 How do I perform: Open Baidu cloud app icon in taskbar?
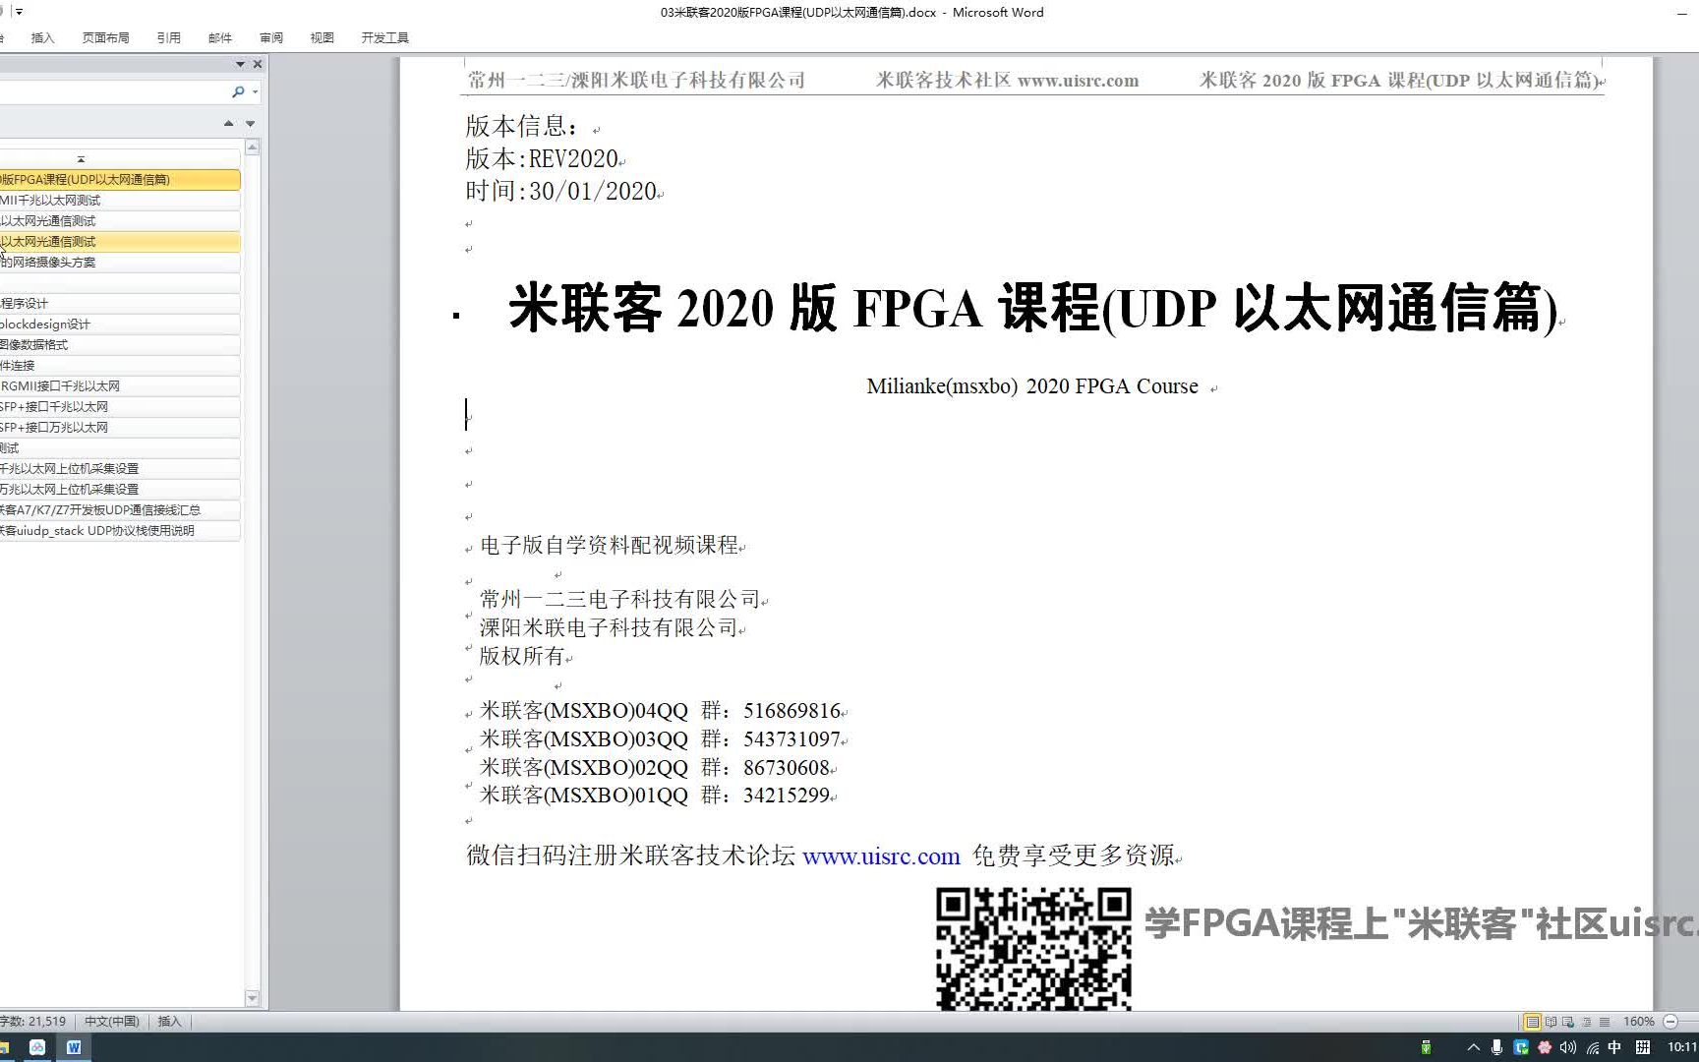pyautogui.click(x=37, y=1047)
